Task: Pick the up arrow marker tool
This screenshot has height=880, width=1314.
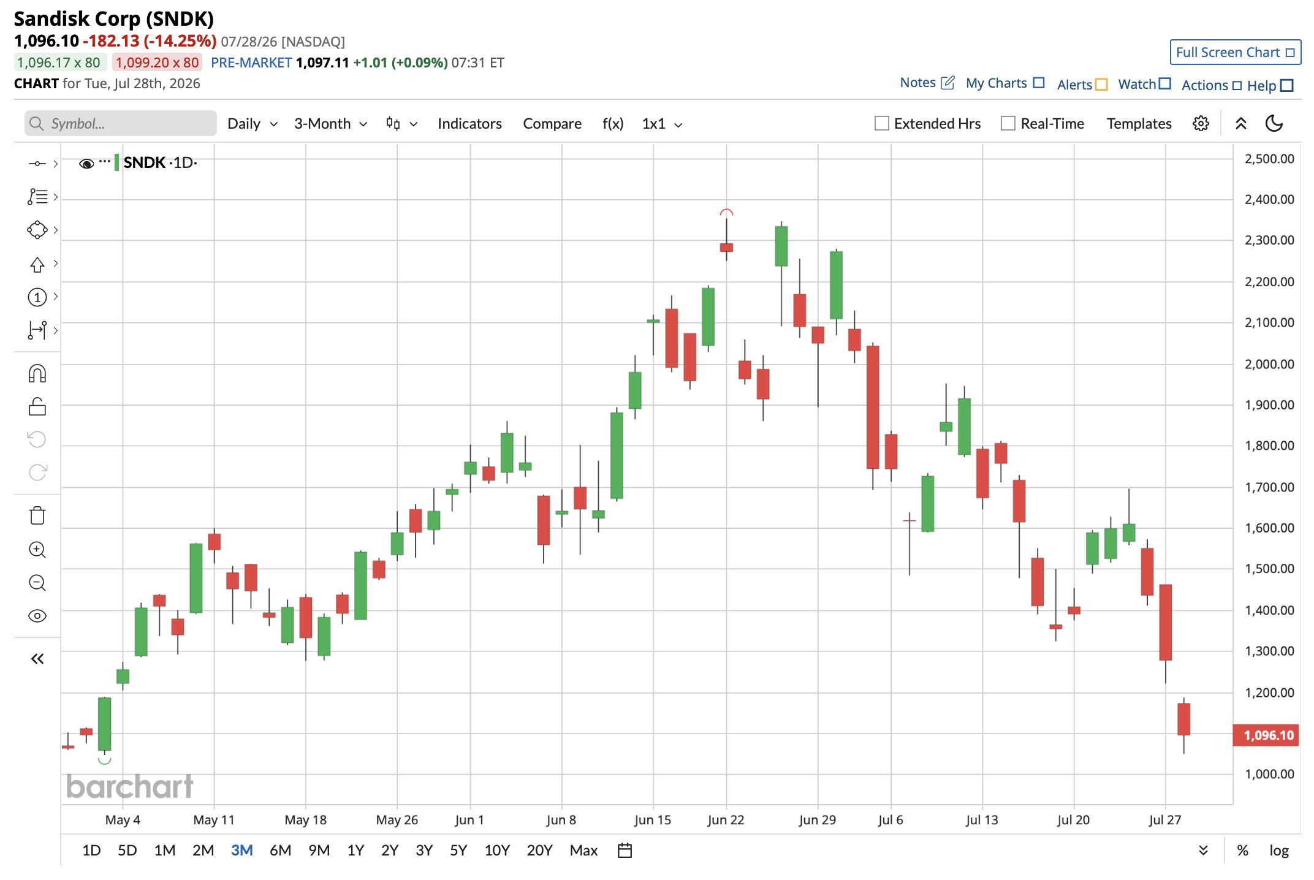Action: (x=37, y=264)
